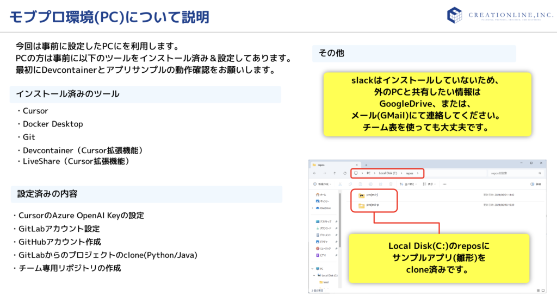The width and height of the screenshot is (557, 297).
Task: Select the Intel folder in navigation tree
Action: coord(324,282)
